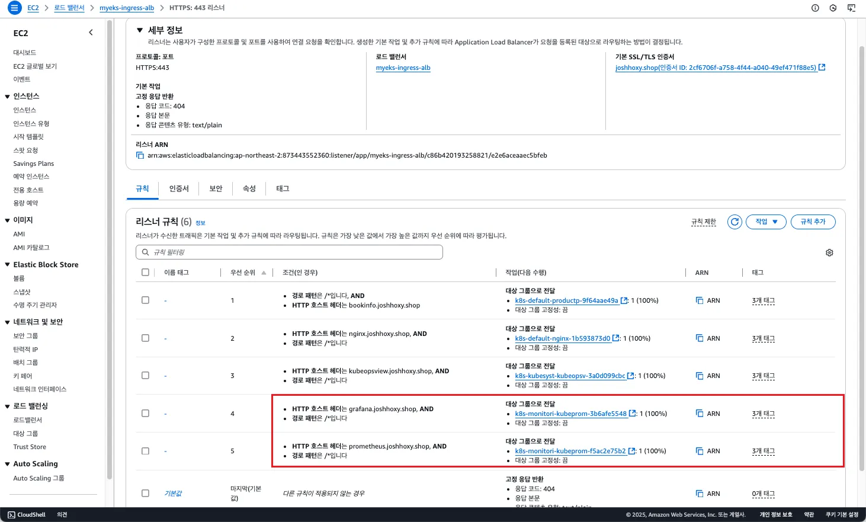The height and width of the screenshot is (522, 866).
Task: Open the rules table preferences gear
Action: tap(829, 252)
